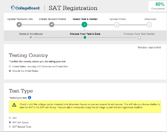Go to Update Personal Info step

coord(20,19)
